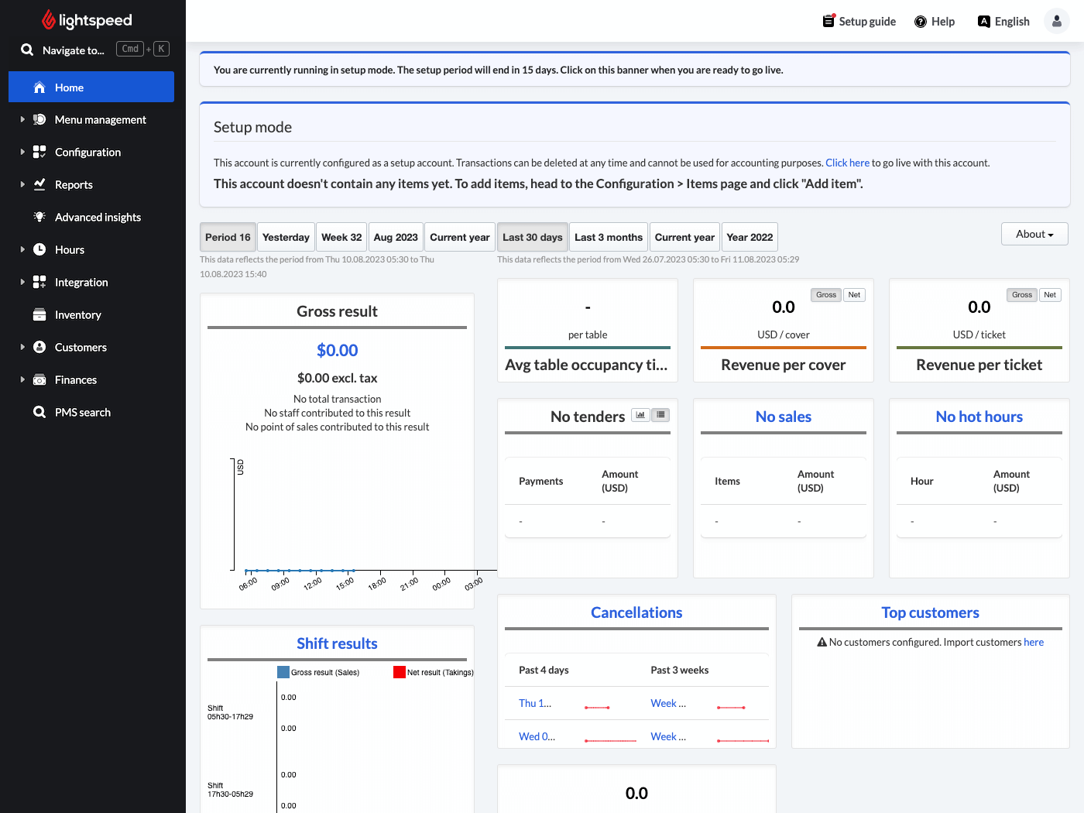Screen dimensions: 1084x813
Task: Switch tenders view to bar chart
Action: tap(640, 414)
